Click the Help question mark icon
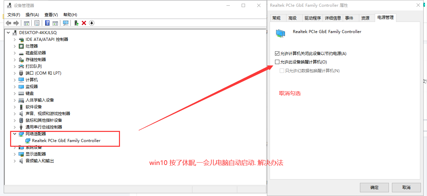Screen dimensions: 427x196 47,23
